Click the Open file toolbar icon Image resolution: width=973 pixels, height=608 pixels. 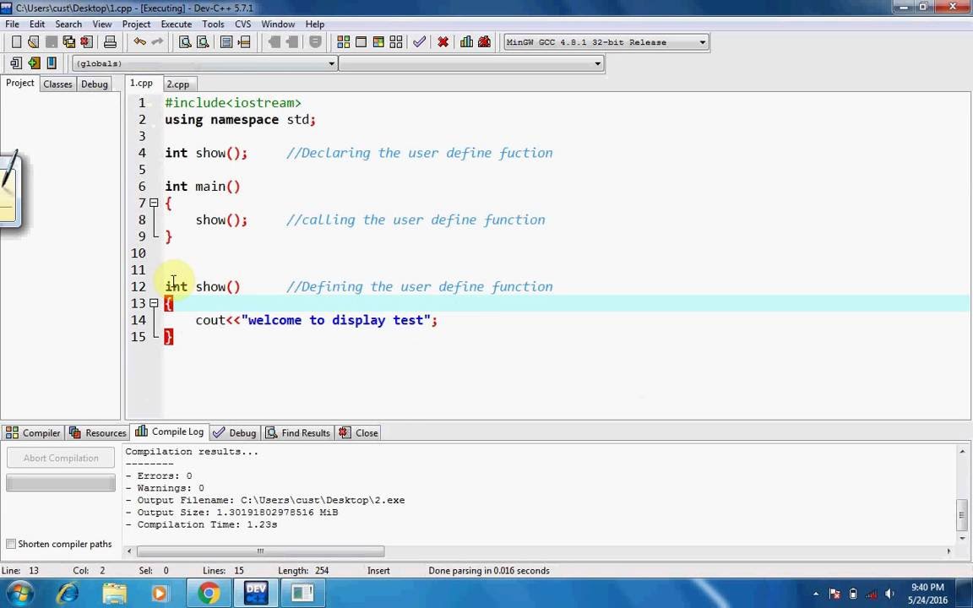tap(34, 42)
